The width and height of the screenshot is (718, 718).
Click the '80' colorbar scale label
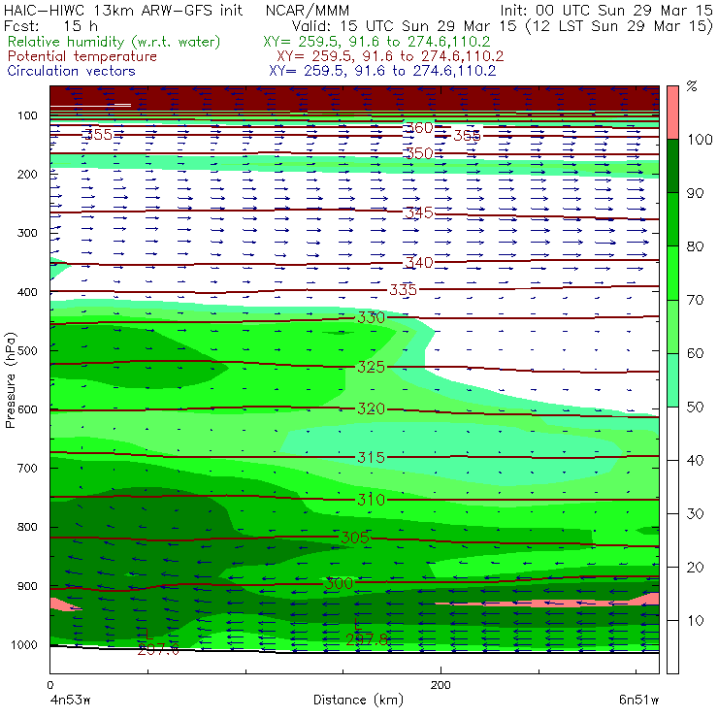coord(695,246)
